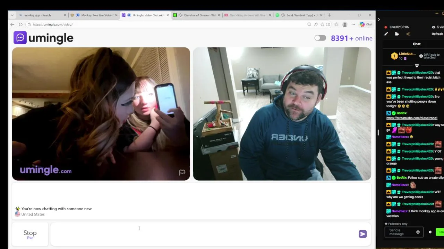Click browser favorites list icon
This screenshot has height=249, width=444.
pos(336,25)
